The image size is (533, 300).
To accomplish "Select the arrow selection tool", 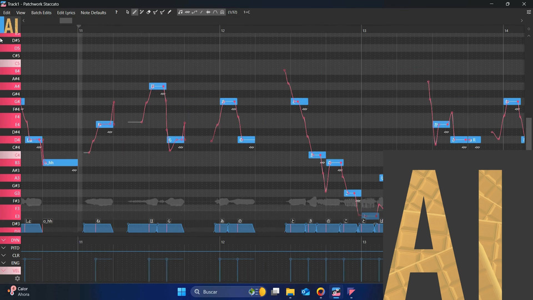I will 128,12.
